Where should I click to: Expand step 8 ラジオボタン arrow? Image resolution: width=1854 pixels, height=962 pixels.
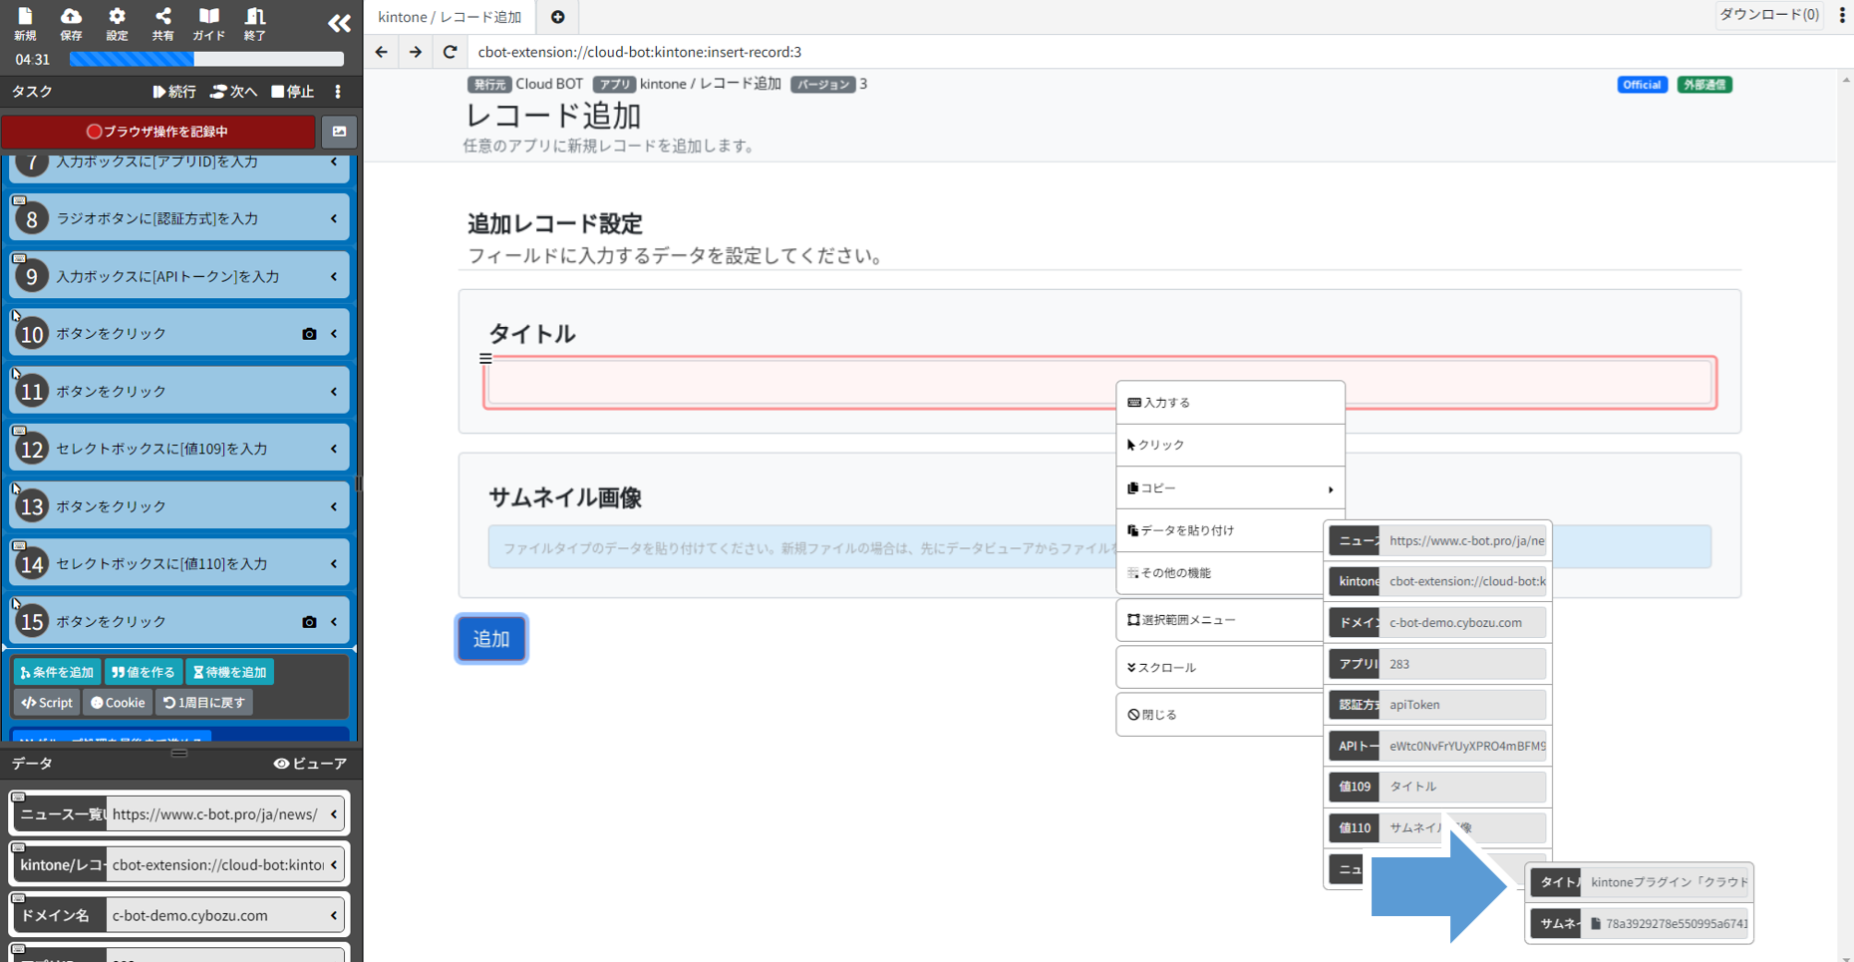334,218
